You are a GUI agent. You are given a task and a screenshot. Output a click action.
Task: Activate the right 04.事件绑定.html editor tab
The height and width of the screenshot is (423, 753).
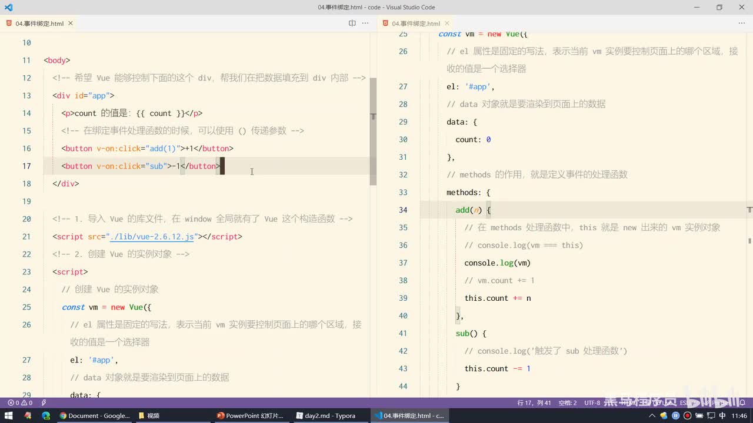pos(416,23)
